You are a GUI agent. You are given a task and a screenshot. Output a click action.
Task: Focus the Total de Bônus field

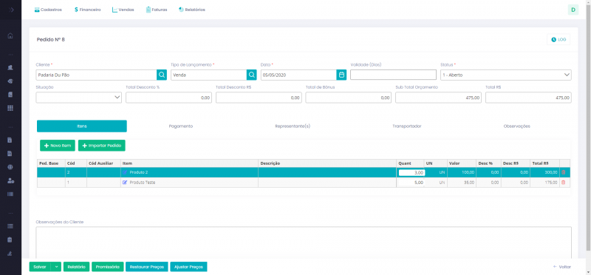coord(349,98)
